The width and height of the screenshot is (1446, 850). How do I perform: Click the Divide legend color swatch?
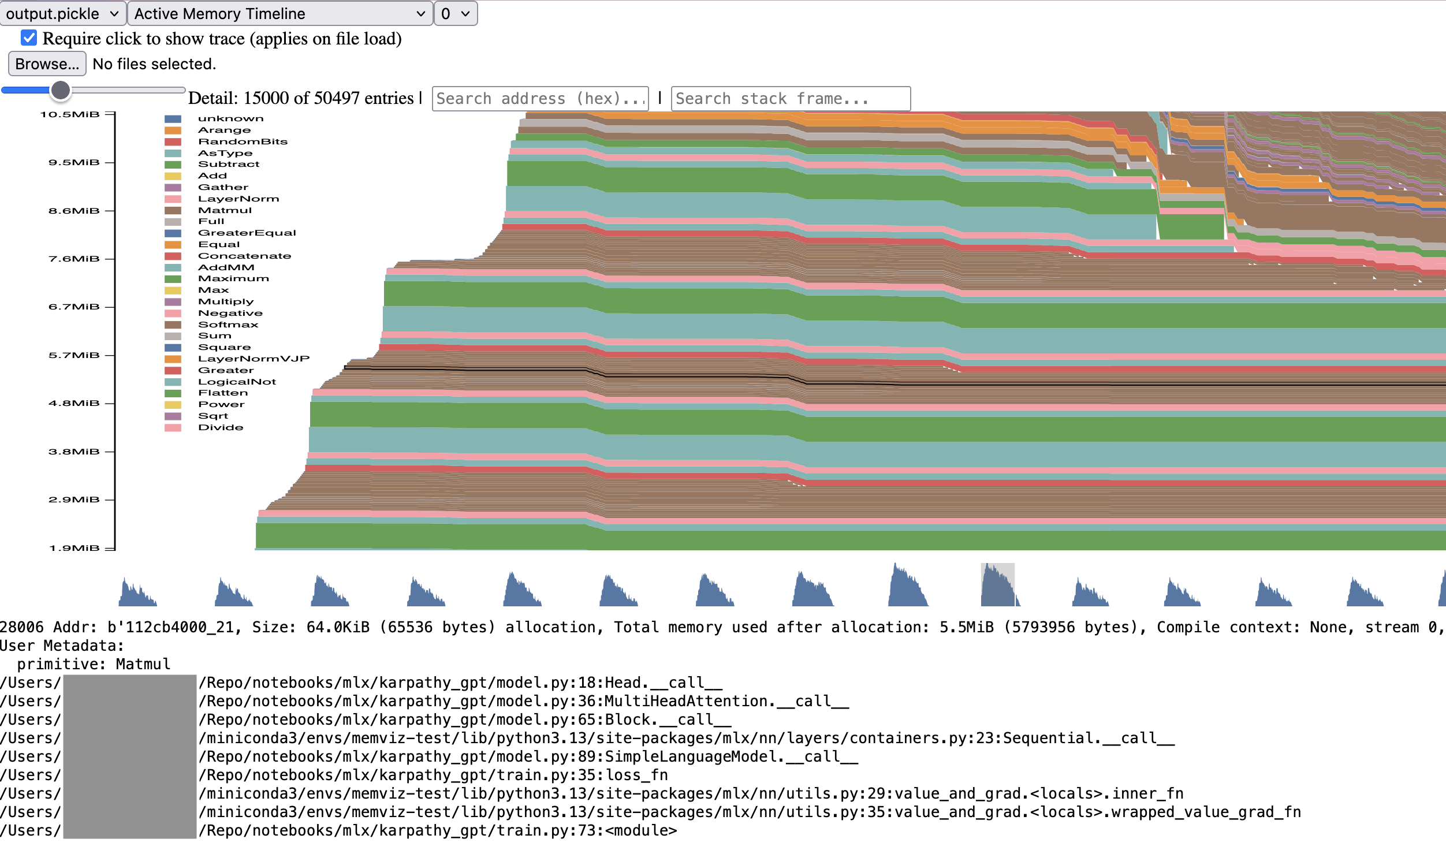tap(173, 428)
